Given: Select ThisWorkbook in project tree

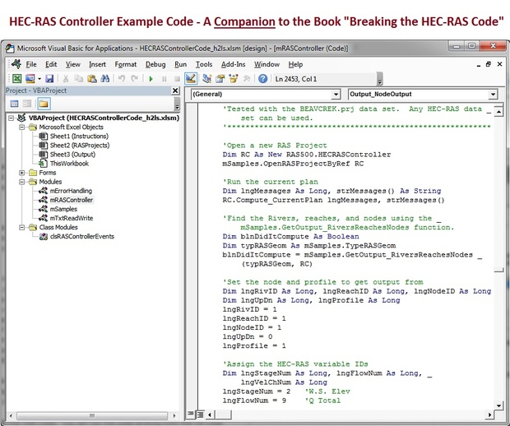Looking at the screenshot, I should [x=69, y=164].
